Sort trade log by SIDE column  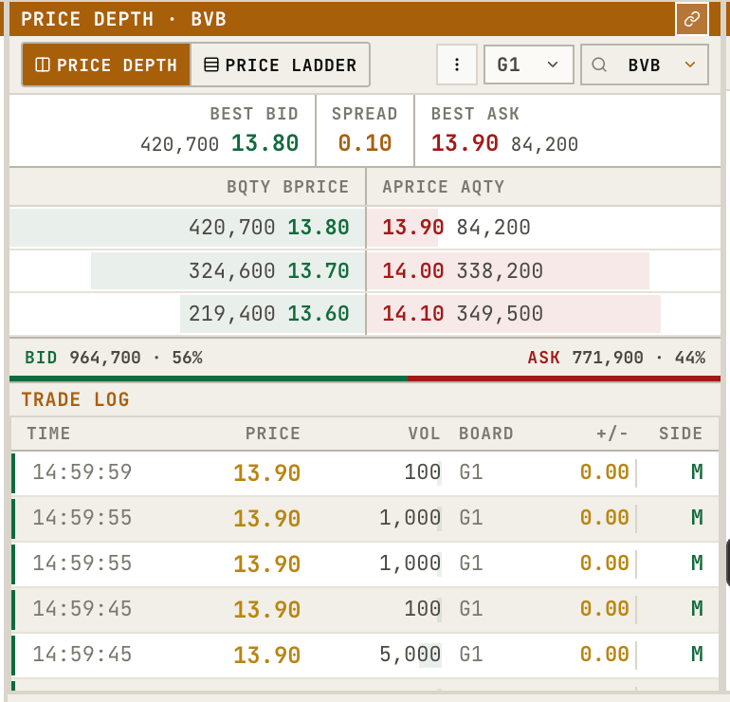(681, 434)
